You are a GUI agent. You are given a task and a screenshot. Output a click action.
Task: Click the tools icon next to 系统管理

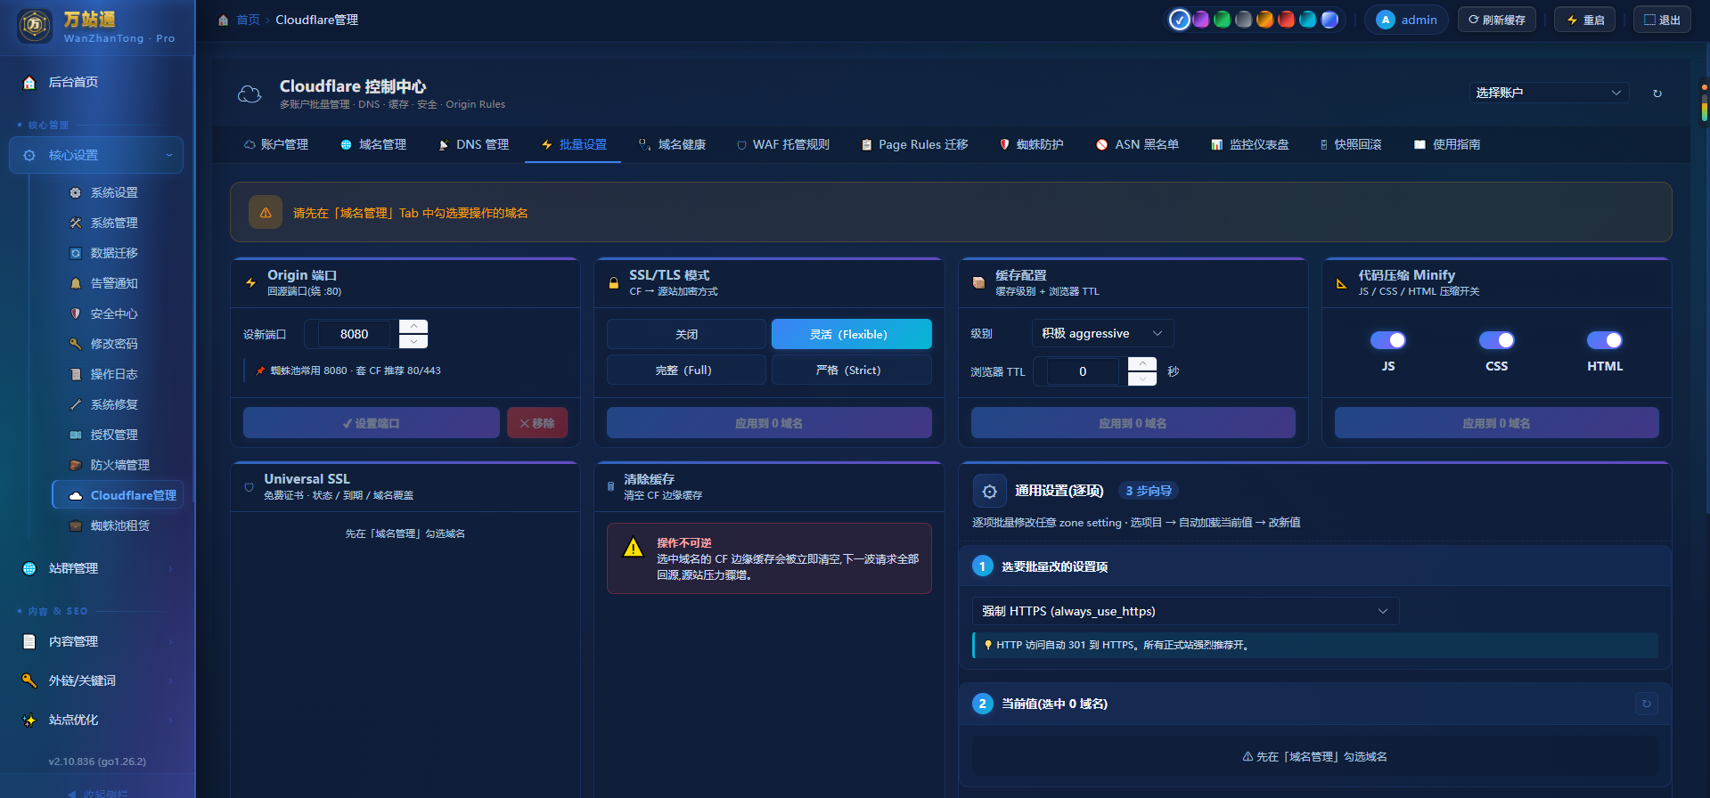point(76,223)
